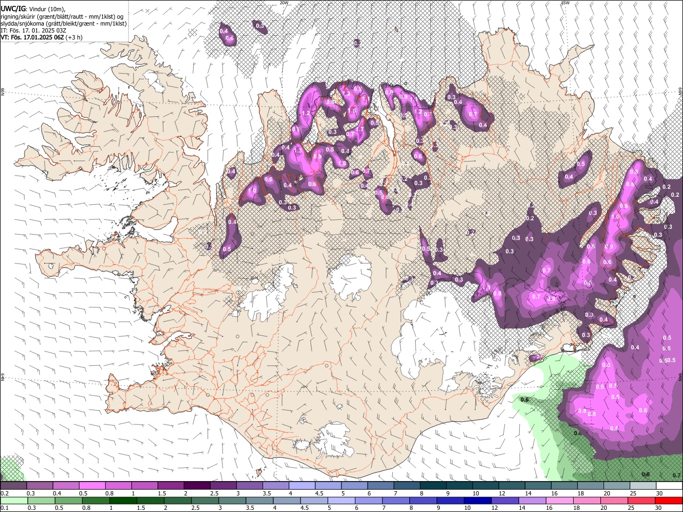This screenshot has width=683, height=512.
Task: Click the UWC/IG title text
Action: [13, 9]
